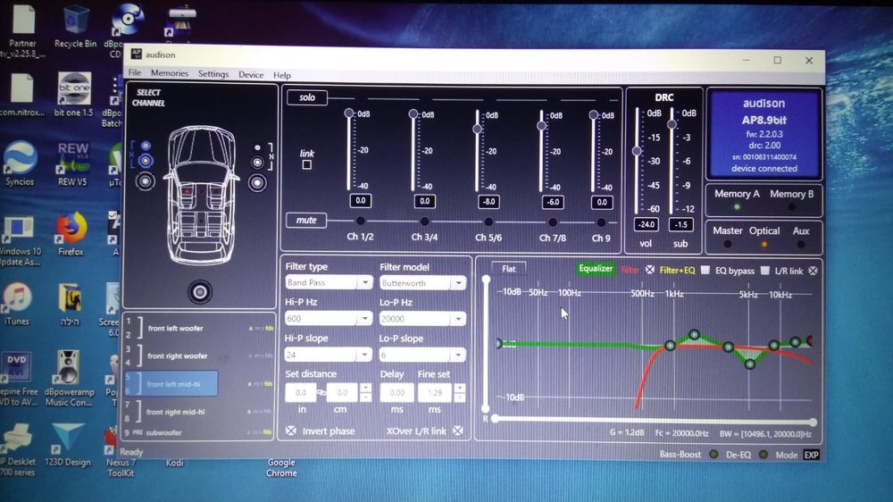Toggle the XOver L/R link checkbox
893x502 pixels.
pos(458,431)
